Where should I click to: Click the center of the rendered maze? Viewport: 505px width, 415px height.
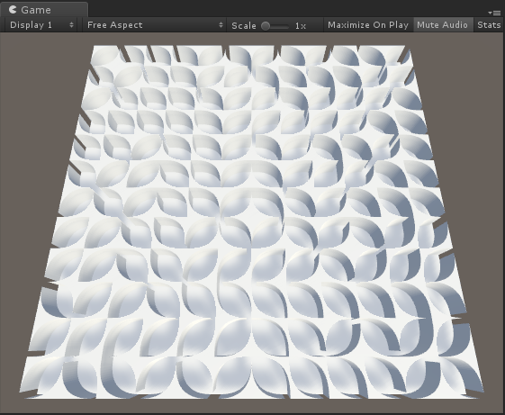tap(252, 222)
